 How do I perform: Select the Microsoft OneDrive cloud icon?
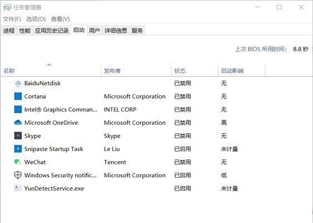[18, 123]
